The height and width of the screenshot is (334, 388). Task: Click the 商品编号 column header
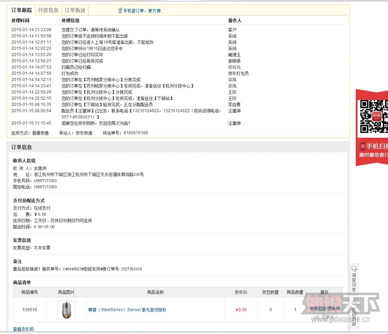pyautogui.click(x=30, y=292)
